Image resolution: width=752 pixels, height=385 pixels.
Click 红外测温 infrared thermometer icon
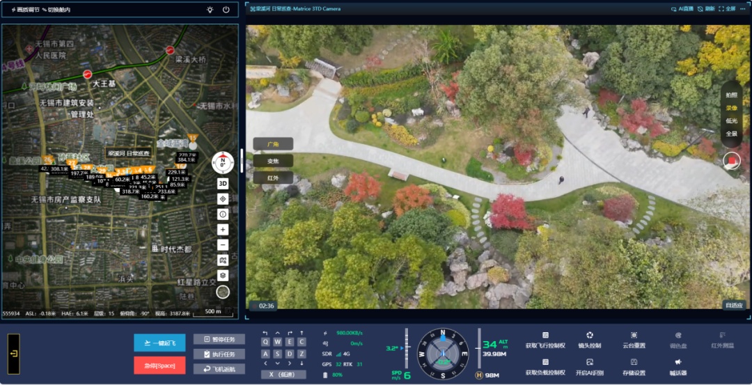point(722,335)
